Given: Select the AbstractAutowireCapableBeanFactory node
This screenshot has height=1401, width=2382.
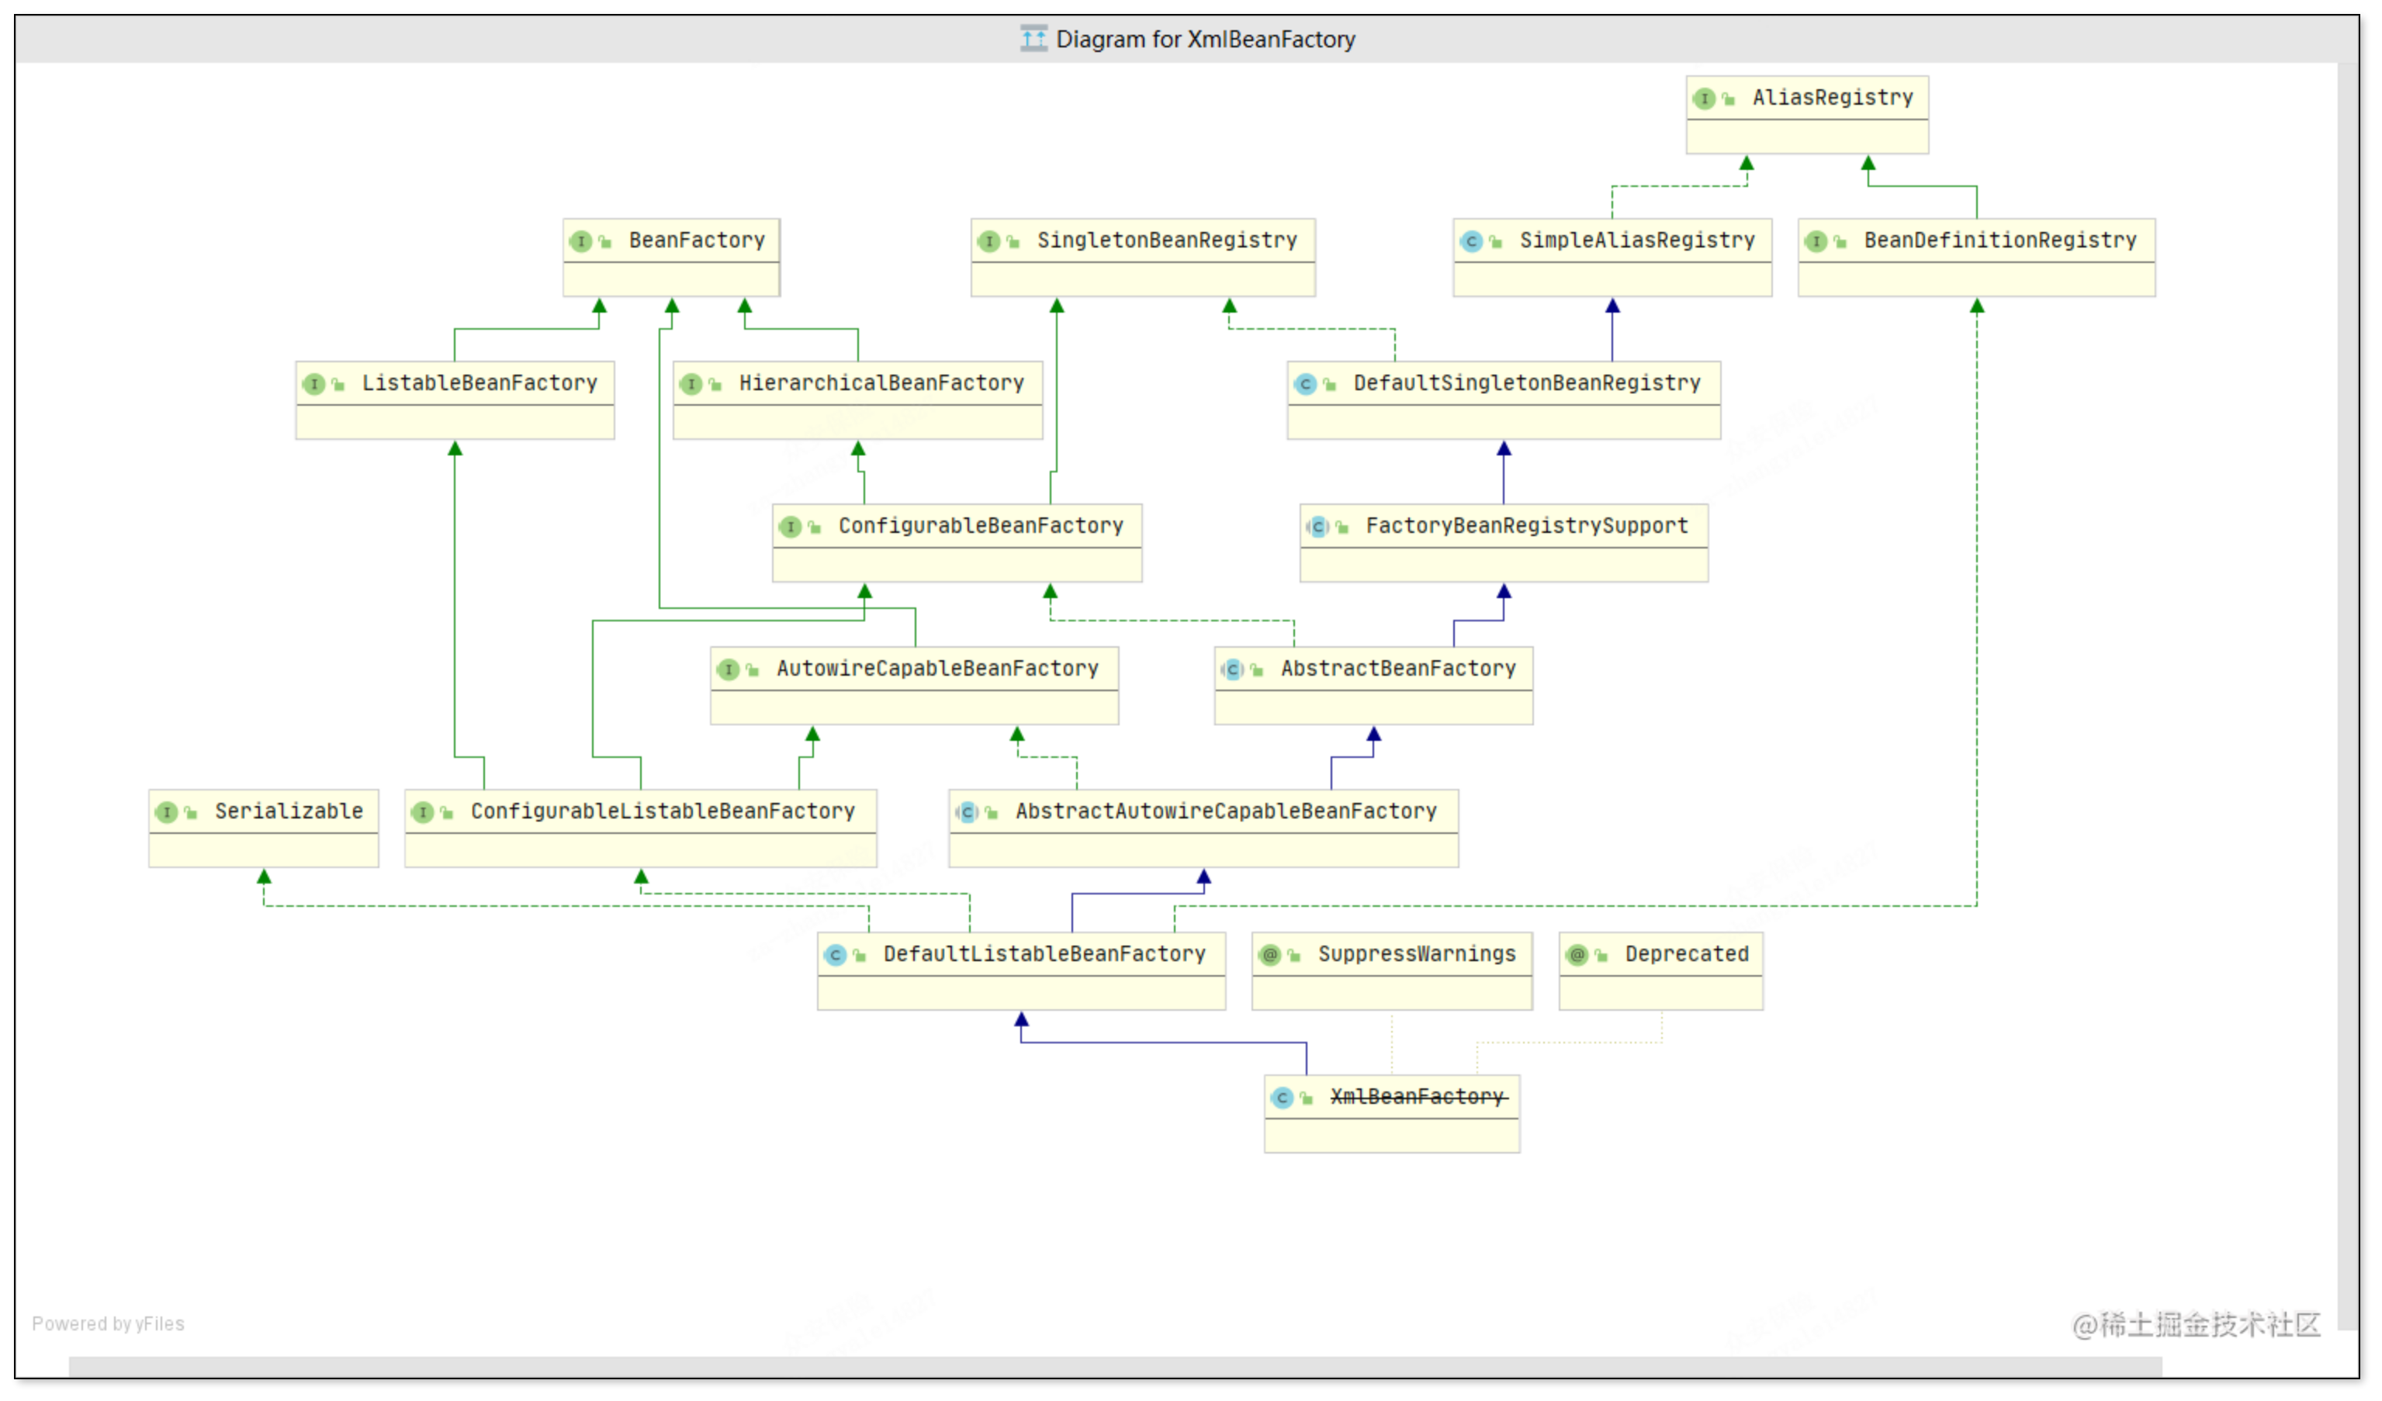Looking at the screenshot, I should (x=1225, y=811).
